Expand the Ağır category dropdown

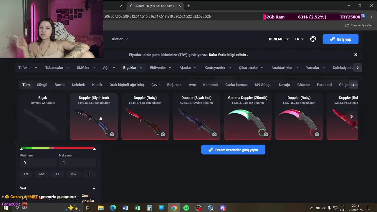coord(109,68)
